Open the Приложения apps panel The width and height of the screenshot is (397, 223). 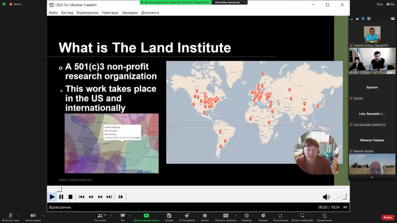tap(281, 217)
